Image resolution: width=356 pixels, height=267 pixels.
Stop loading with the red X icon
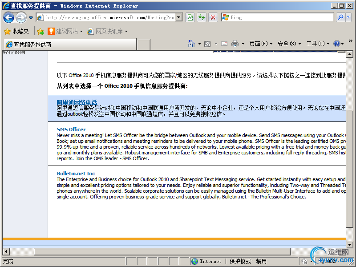coord(213,17)
